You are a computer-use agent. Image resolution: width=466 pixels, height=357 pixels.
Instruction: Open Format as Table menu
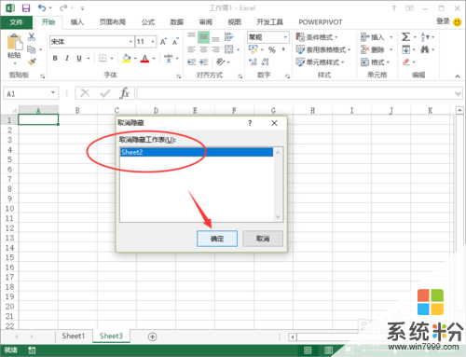coord(323,49)
